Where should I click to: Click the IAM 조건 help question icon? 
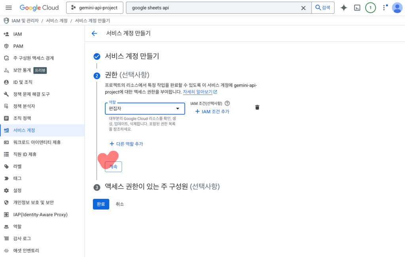click(227, 104)
